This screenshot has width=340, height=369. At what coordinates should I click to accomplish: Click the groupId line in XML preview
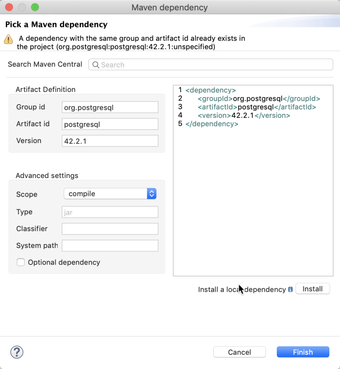tap(259, 99)
